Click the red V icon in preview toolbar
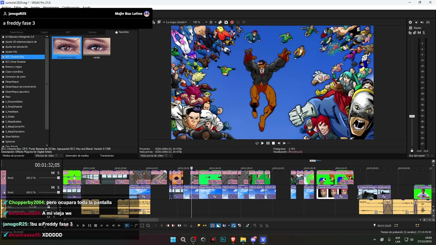 (x=232, y=22)
